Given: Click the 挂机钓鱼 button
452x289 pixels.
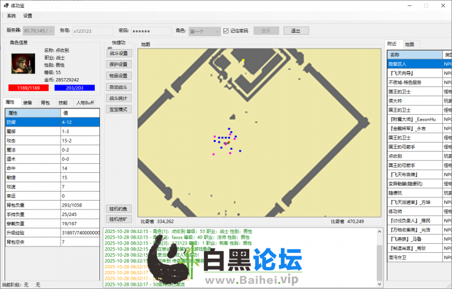Looking at the screenshot, I should coord(119,208).
